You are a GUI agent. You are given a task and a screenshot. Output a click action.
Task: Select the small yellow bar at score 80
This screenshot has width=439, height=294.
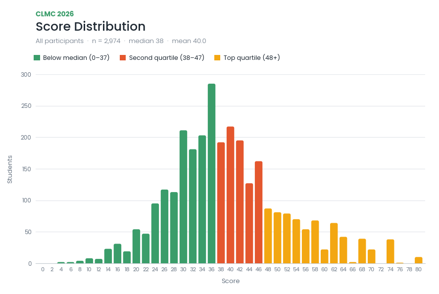tap(419, 260)
